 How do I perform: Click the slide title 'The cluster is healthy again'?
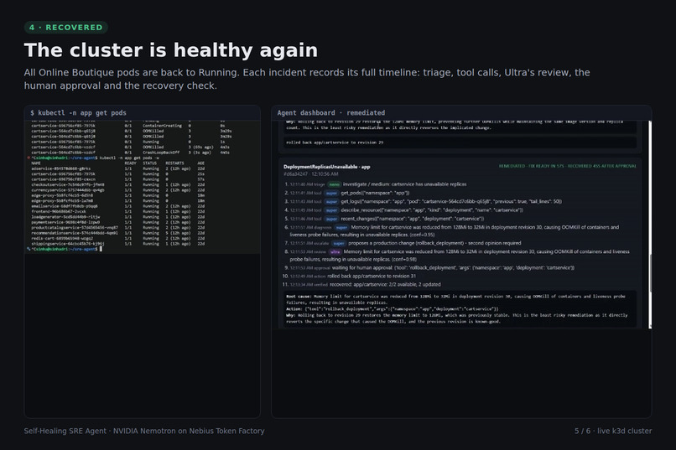point(171,50)
